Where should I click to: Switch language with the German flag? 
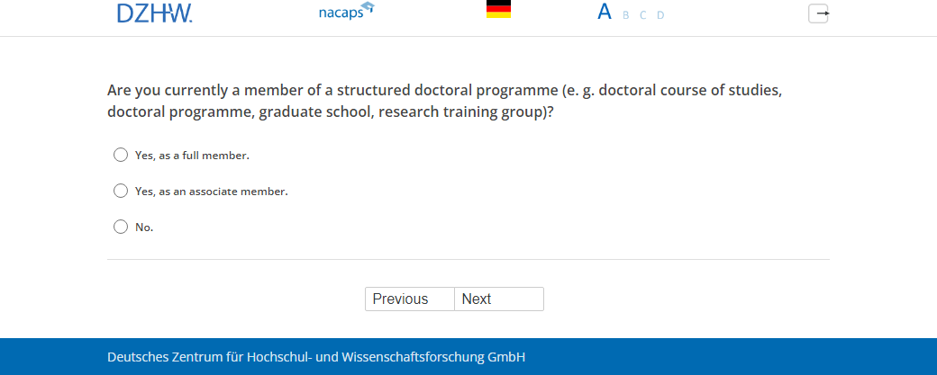tap(498, 10)
